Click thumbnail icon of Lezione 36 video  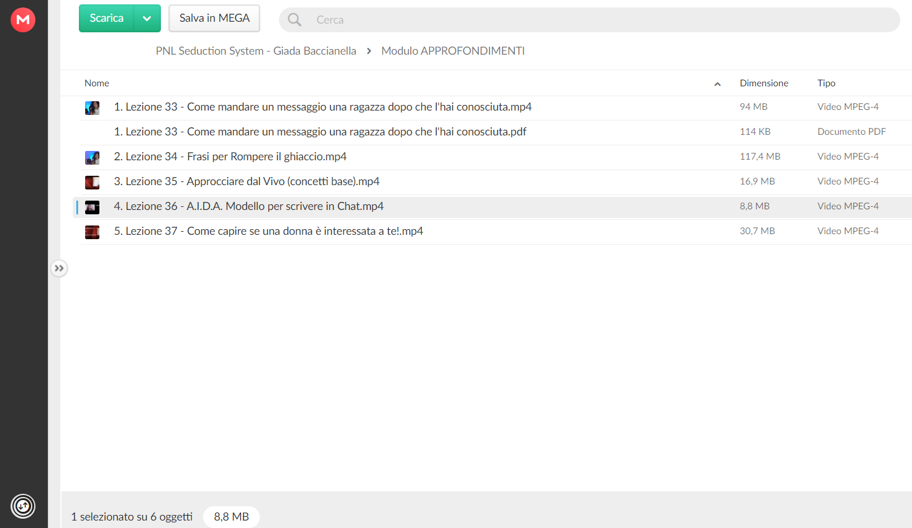click(x=92, y=207)
